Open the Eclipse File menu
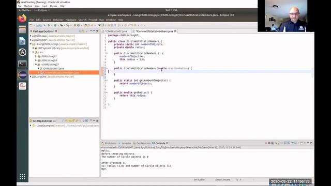This screenshot has height=186, width=331. pos(32,20)
